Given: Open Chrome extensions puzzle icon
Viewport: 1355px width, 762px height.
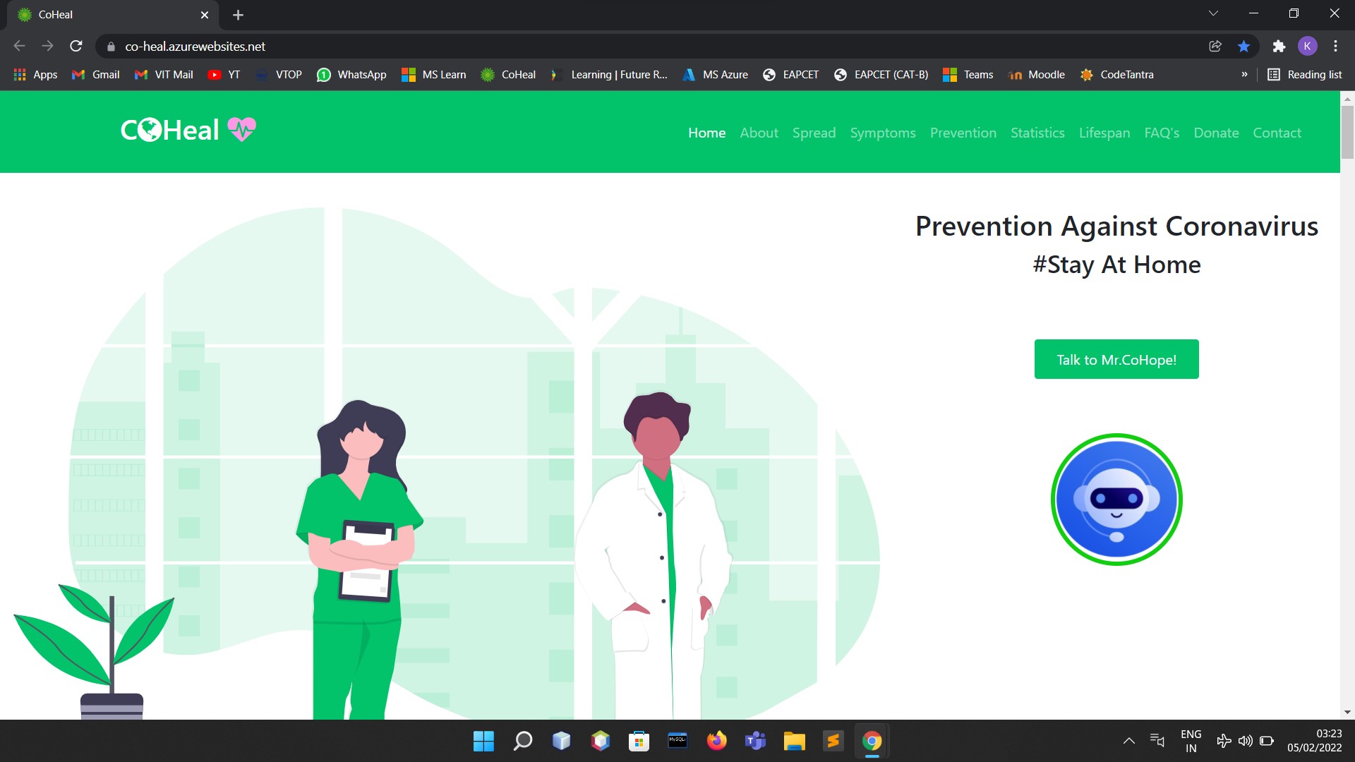Looking at the screenshot, I should click(x=1279, y=47).
